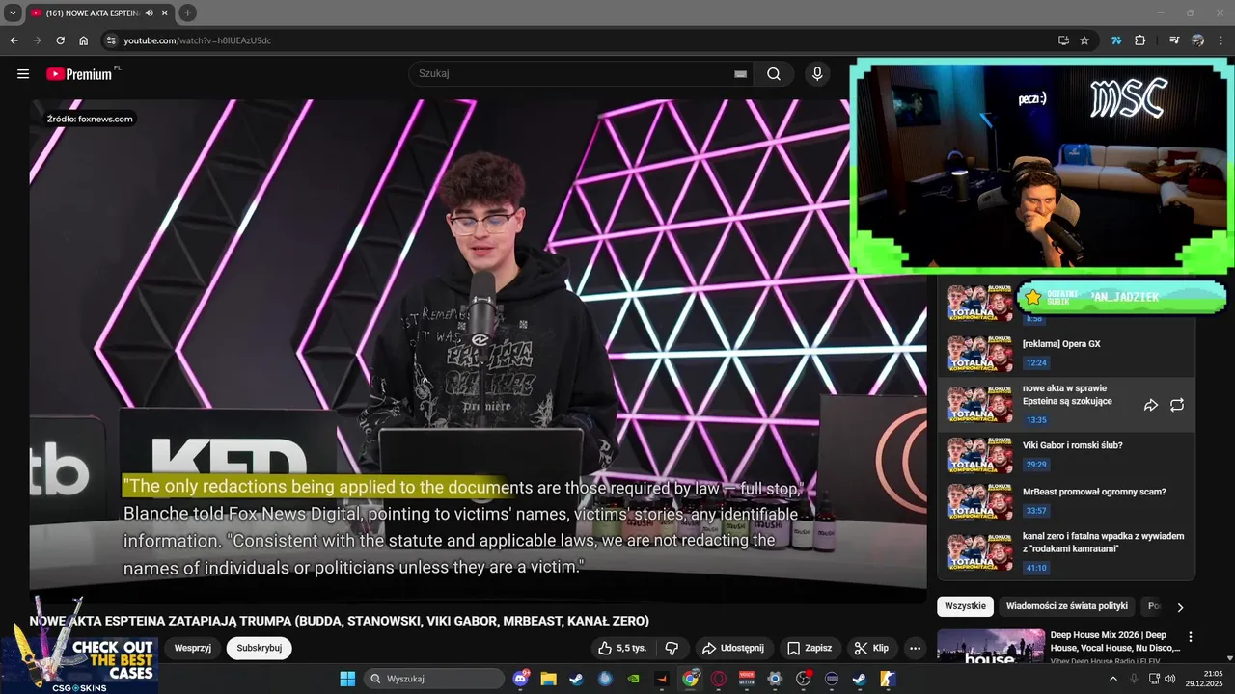This screenshot has height=694, width=1235.
Task: Open the 7TV extension icon
Action: click(x=1116, y=40)
